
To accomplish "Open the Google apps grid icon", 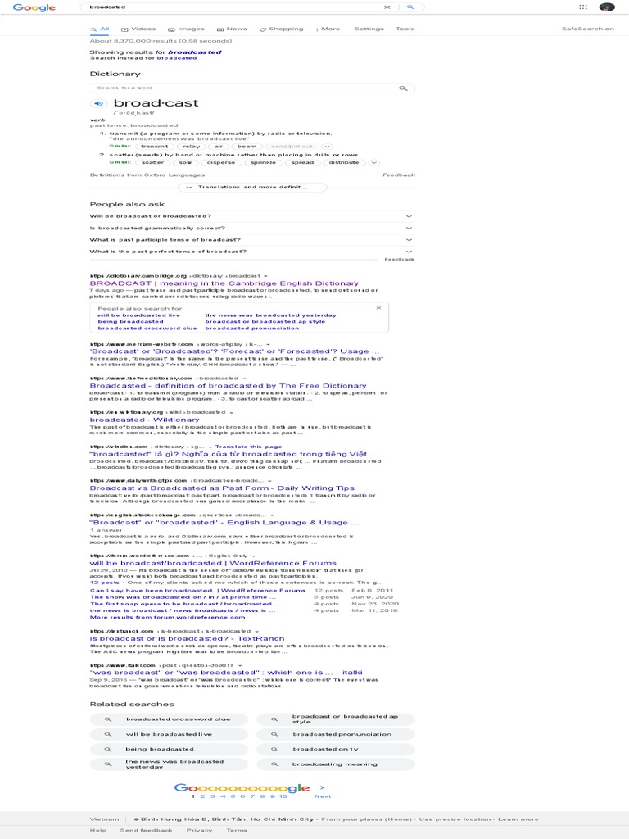I will pyautogui.click(x=583, y=7).
